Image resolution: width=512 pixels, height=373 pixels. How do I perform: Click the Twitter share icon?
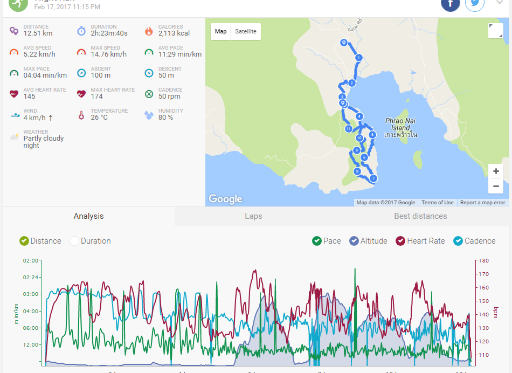[475, 3]
